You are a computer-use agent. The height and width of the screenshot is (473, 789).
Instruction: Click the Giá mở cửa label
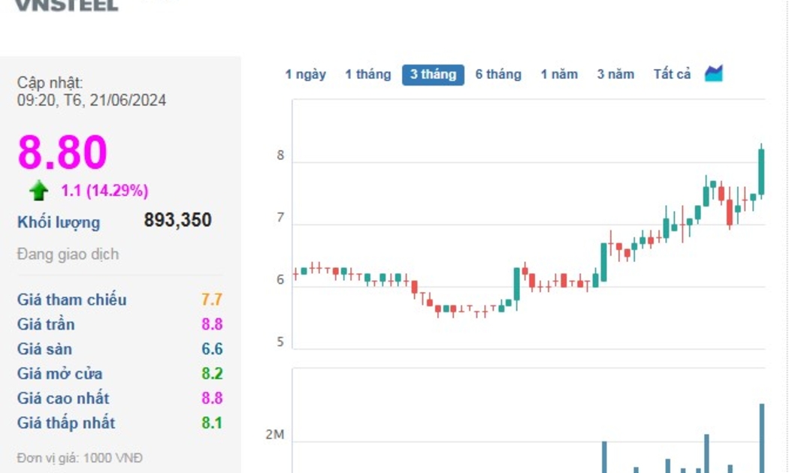pos(59,374)
